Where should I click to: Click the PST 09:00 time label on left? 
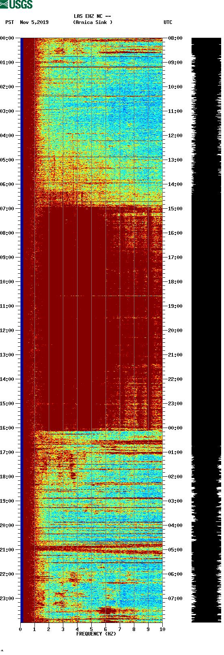pyautogui.click(x=7, y=257)
